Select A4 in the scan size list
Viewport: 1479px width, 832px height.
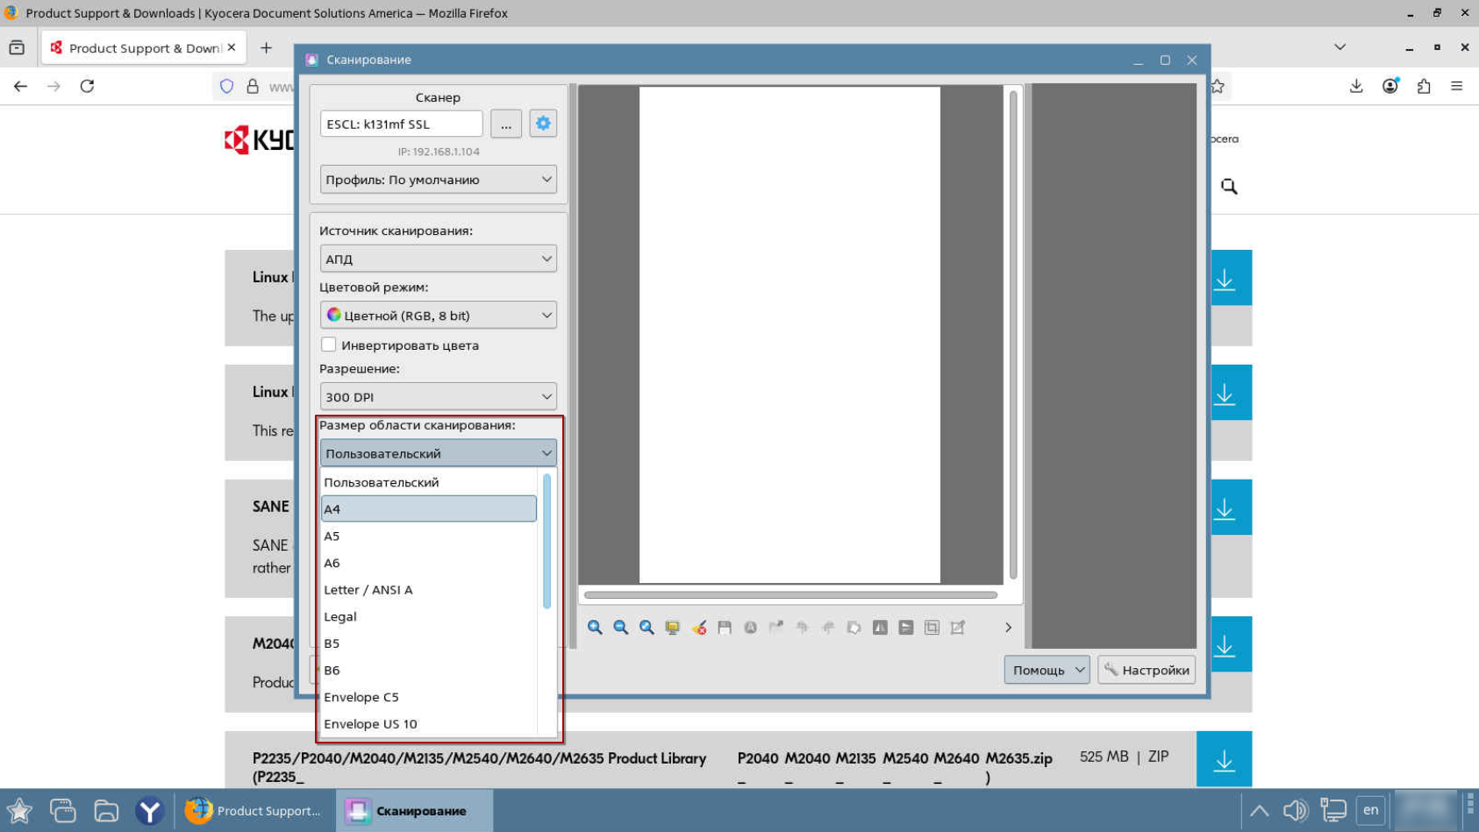click(x=428, y=509)
